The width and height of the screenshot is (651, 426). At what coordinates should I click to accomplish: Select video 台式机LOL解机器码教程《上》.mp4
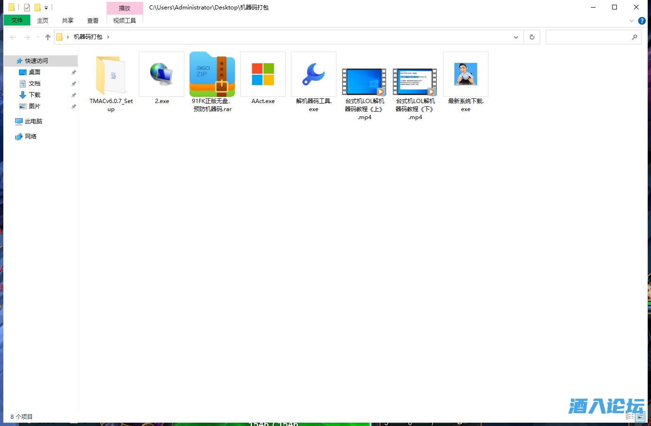[x=364, y=81]
